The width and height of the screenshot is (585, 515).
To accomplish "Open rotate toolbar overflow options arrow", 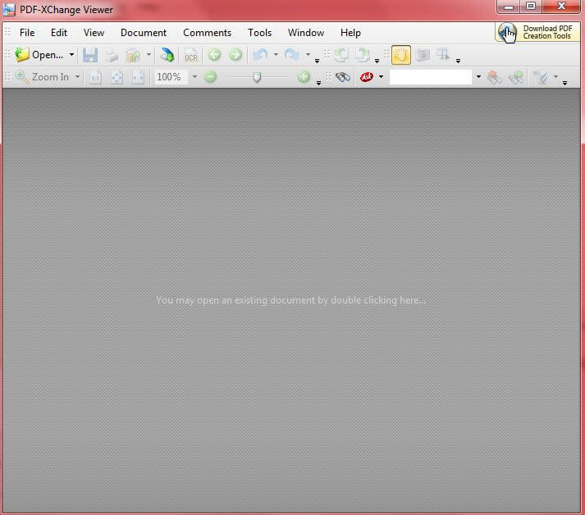I will [x=377, y=61].
